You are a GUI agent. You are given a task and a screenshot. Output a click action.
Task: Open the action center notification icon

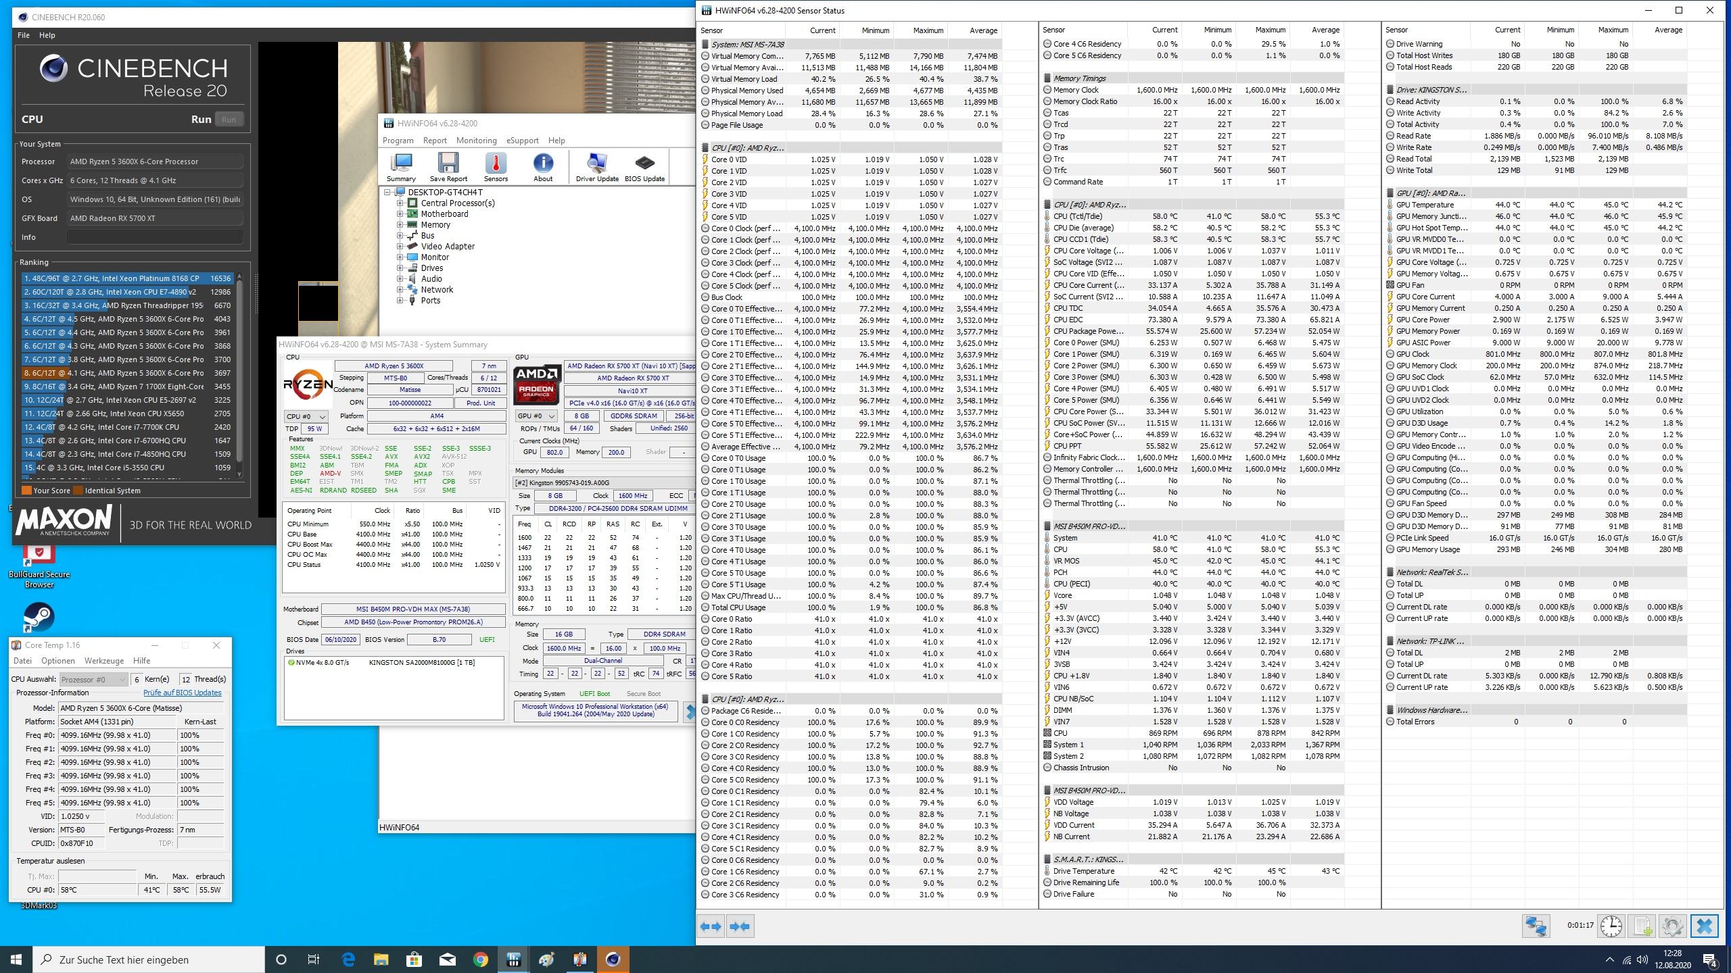point(1710,959)
